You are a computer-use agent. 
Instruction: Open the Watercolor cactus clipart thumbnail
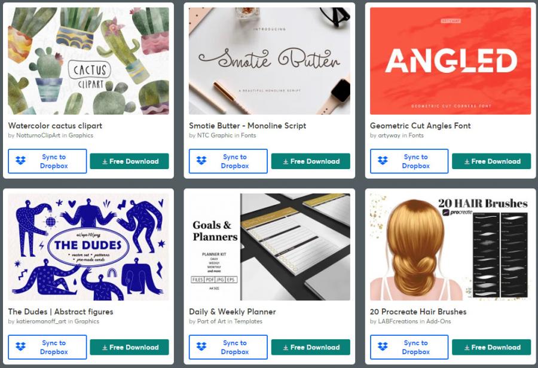click(x=88, y=61)
